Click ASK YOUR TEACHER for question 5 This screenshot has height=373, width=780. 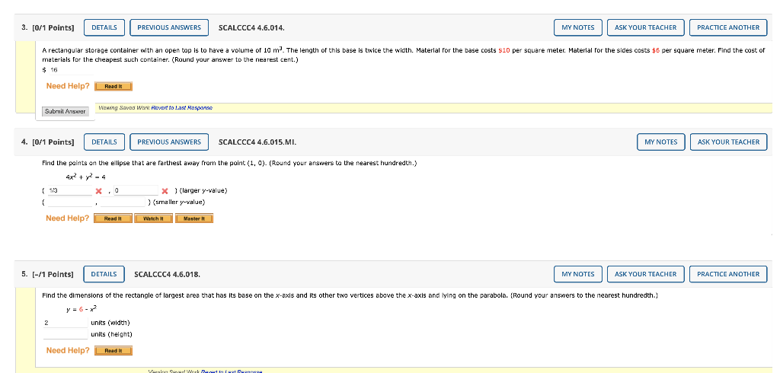646,274
